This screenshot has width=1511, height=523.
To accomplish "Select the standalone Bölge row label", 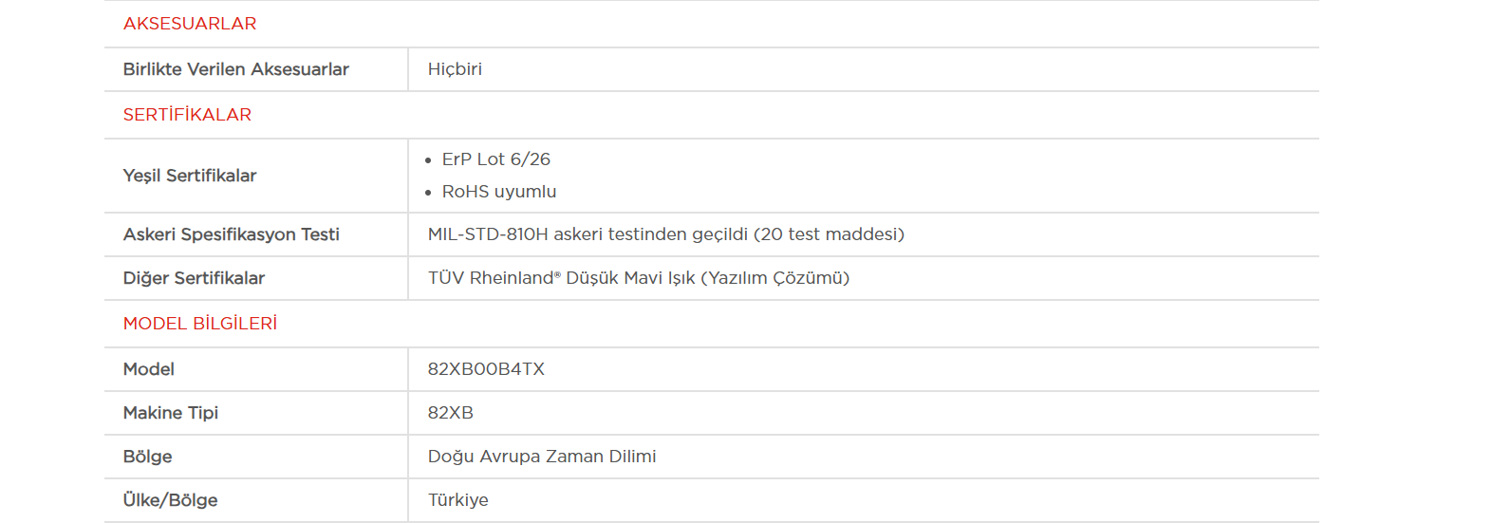I will coord(147,457).
